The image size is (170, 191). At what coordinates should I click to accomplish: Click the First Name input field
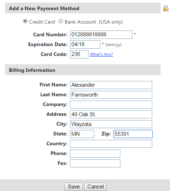point(111,85)
